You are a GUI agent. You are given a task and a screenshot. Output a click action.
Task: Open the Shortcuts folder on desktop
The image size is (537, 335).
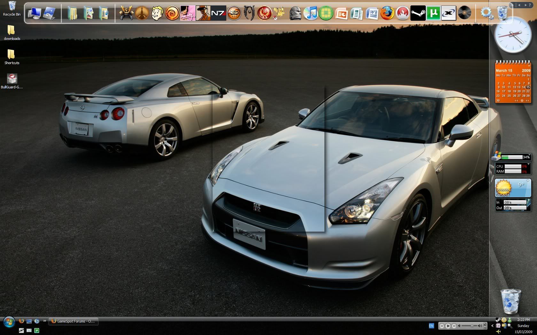click(x=12, y=57)
